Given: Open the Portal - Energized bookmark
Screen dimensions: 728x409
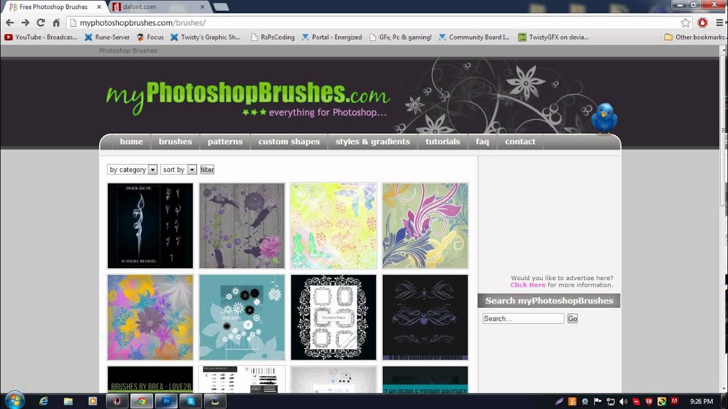Looking at the screenshot, I should click(332, 37).
